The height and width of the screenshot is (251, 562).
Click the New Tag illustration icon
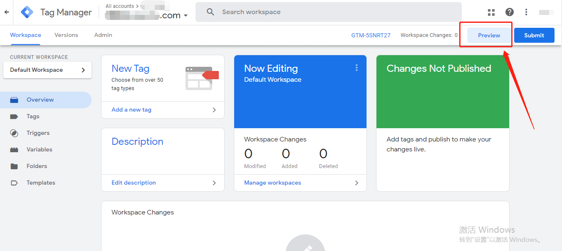click(202, 78)
